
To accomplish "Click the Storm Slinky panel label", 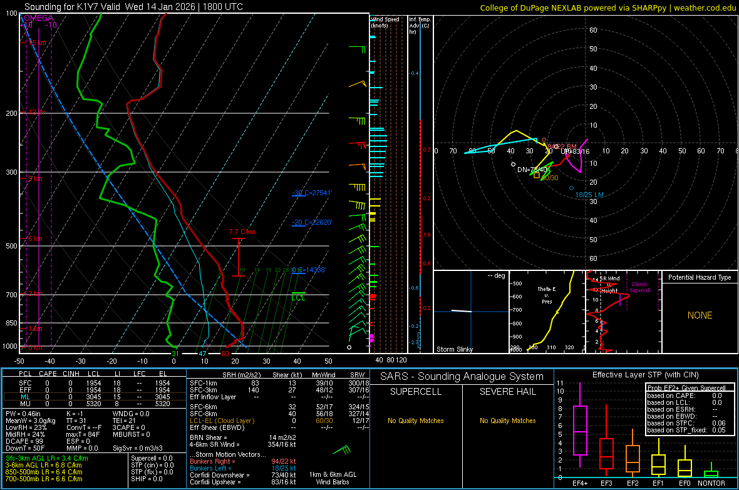I will pos(454,349).
